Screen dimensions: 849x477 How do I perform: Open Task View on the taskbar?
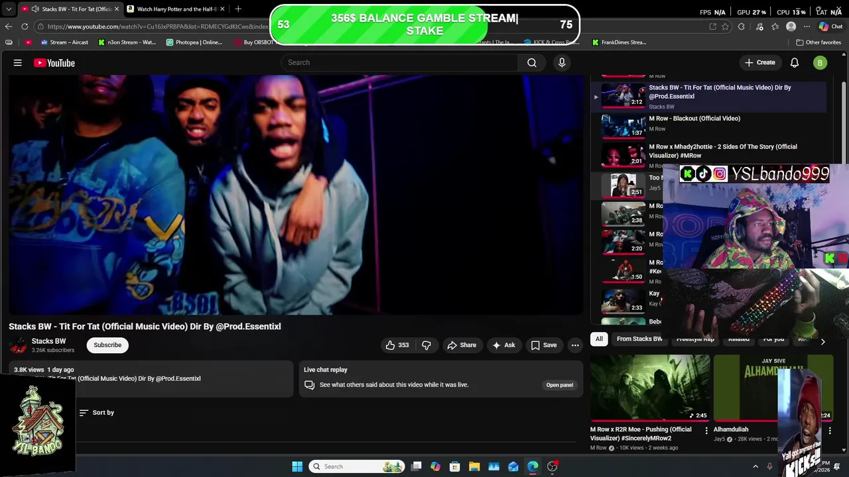pyautogui.click(x=416, y=466)
